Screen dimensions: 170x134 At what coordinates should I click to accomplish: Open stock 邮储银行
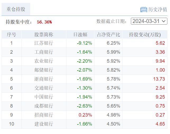(x=44, y=70)
